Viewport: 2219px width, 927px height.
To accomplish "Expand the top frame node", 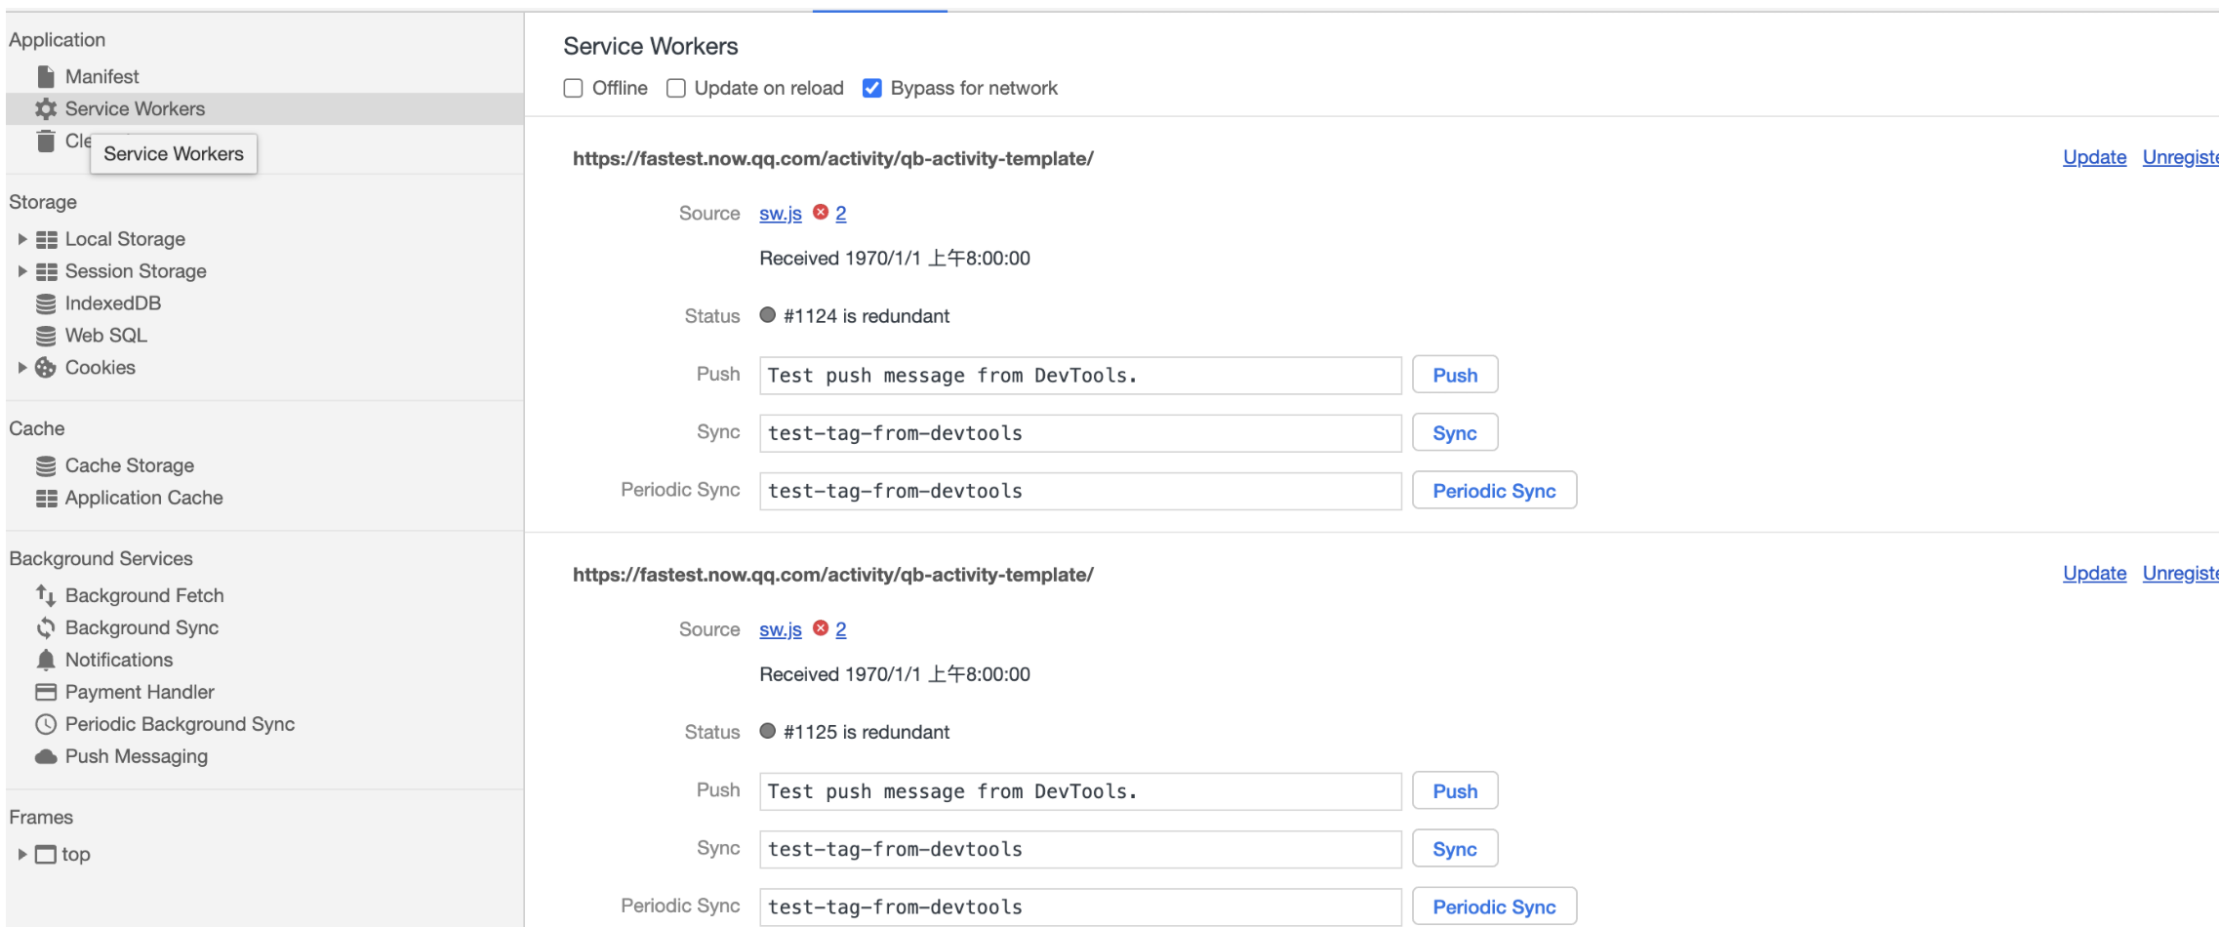I will pos(21,854).
